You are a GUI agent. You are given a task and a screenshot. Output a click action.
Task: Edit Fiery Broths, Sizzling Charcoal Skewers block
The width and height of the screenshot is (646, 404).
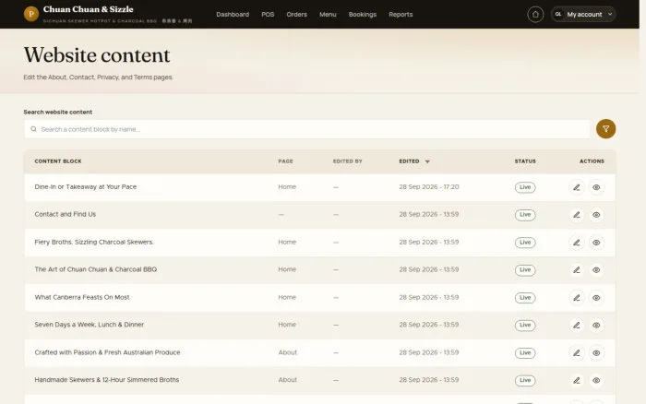pos(577,243)
